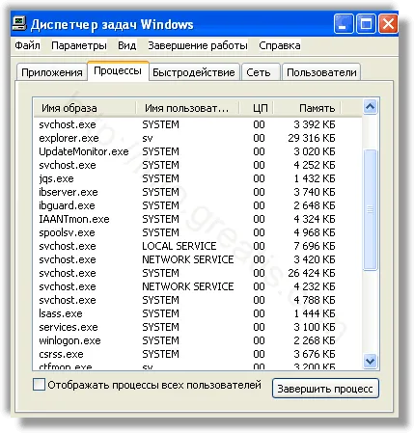The width and height of the screenshot is (414, 433).
Task: Click the 3 100 КБ memory value
Action: click(315, 327)
